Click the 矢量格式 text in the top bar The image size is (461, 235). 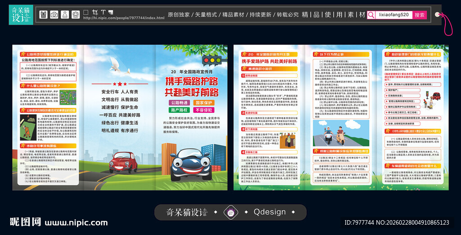point(206,14)
